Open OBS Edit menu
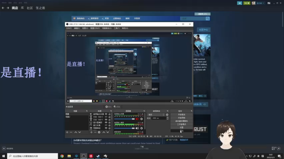Viewport: 284px width, 159px height. [77, 28]
